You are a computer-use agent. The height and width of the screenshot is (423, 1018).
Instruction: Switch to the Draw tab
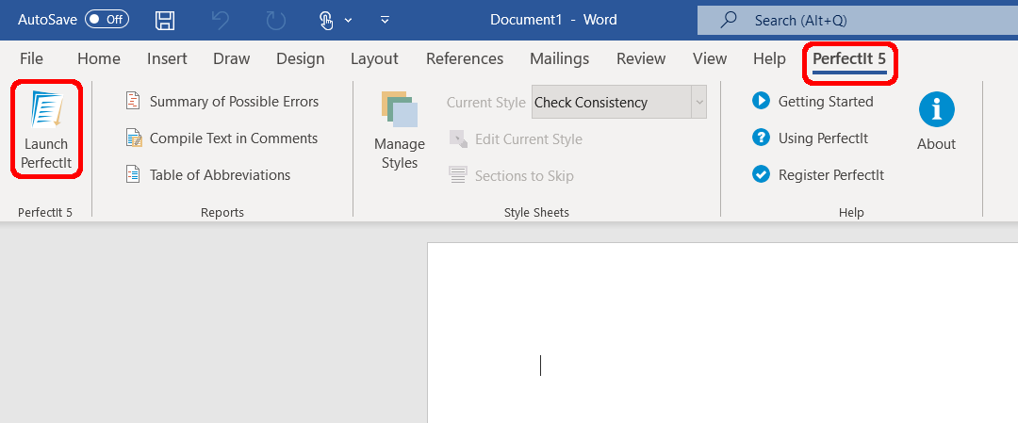tap(232, 59)
